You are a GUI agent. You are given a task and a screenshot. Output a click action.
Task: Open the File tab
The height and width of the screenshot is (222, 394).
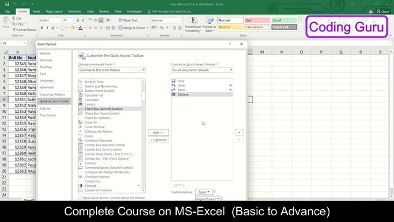coord(7,11)
